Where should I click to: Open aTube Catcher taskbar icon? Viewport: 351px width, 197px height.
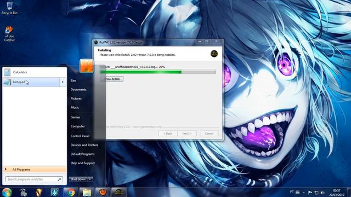[x=103, y=192]
